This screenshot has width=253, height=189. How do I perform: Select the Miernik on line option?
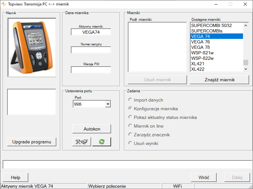pyautogui.click(x=130, y=126)
